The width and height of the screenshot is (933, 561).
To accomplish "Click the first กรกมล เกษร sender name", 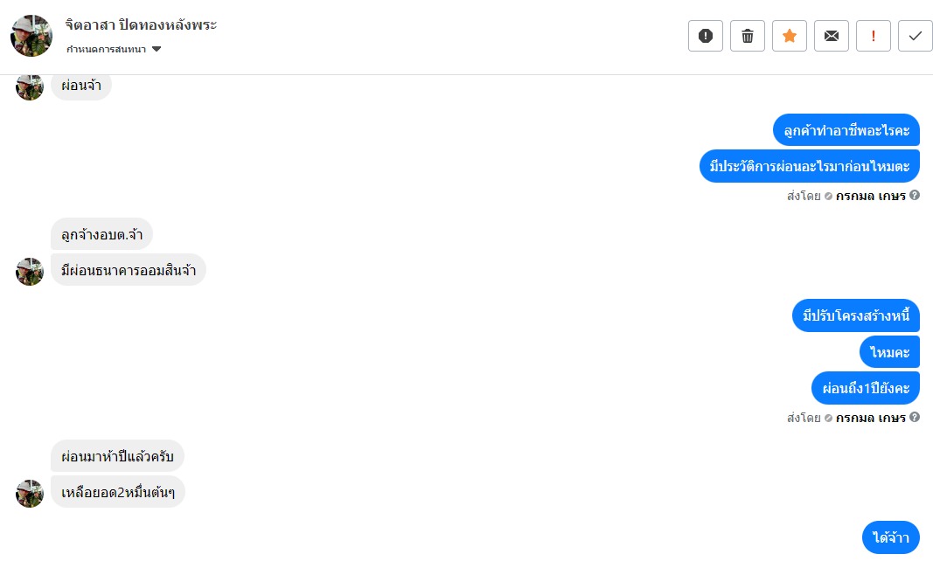I will [870, 196].
